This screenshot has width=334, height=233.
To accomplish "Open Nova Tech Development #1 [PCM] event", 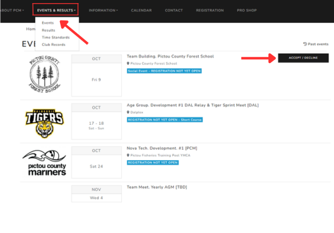I will coord(162,148).
